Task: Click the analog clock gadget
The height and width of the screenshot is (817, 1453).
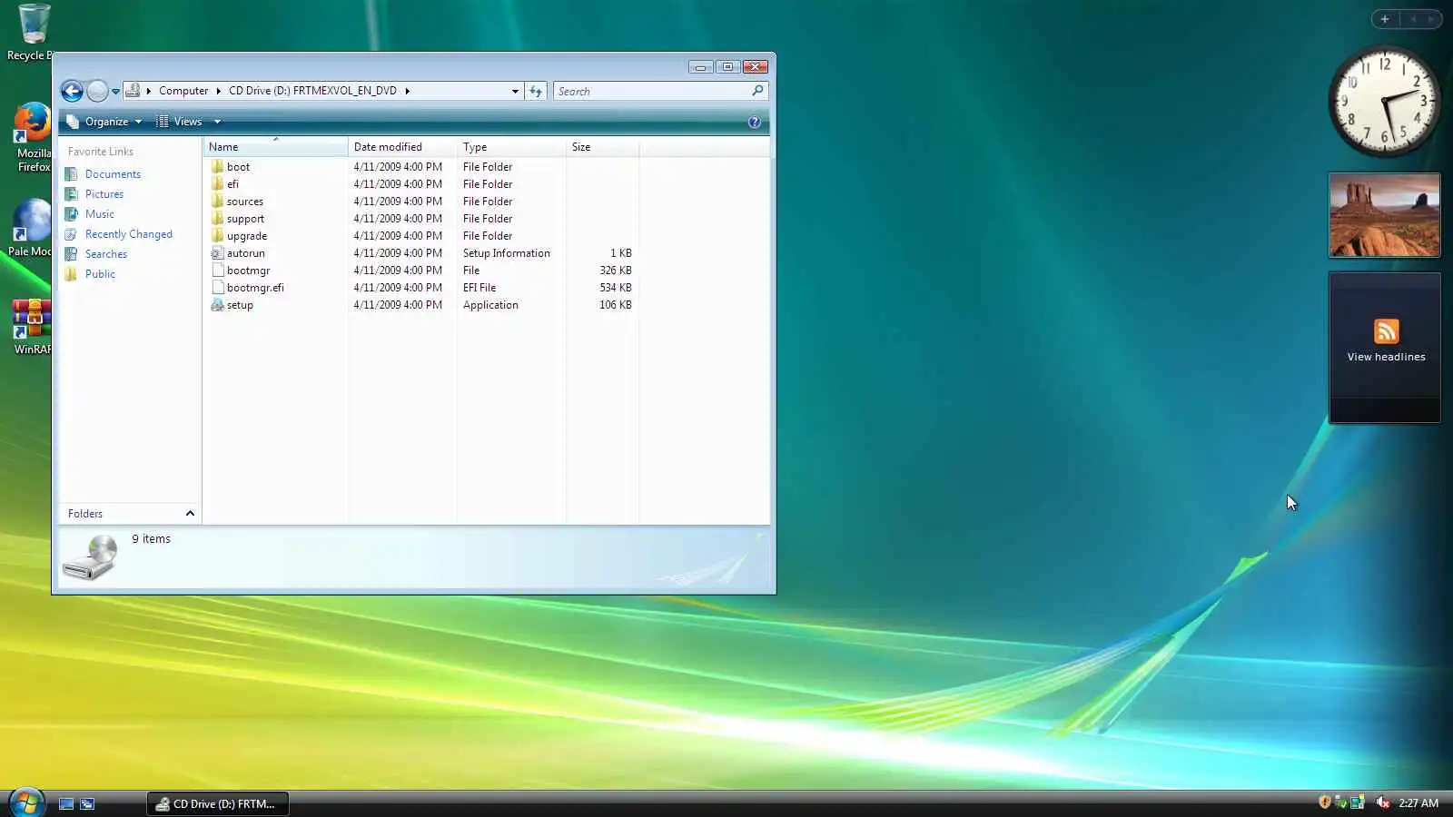Action: (1384, 102)
